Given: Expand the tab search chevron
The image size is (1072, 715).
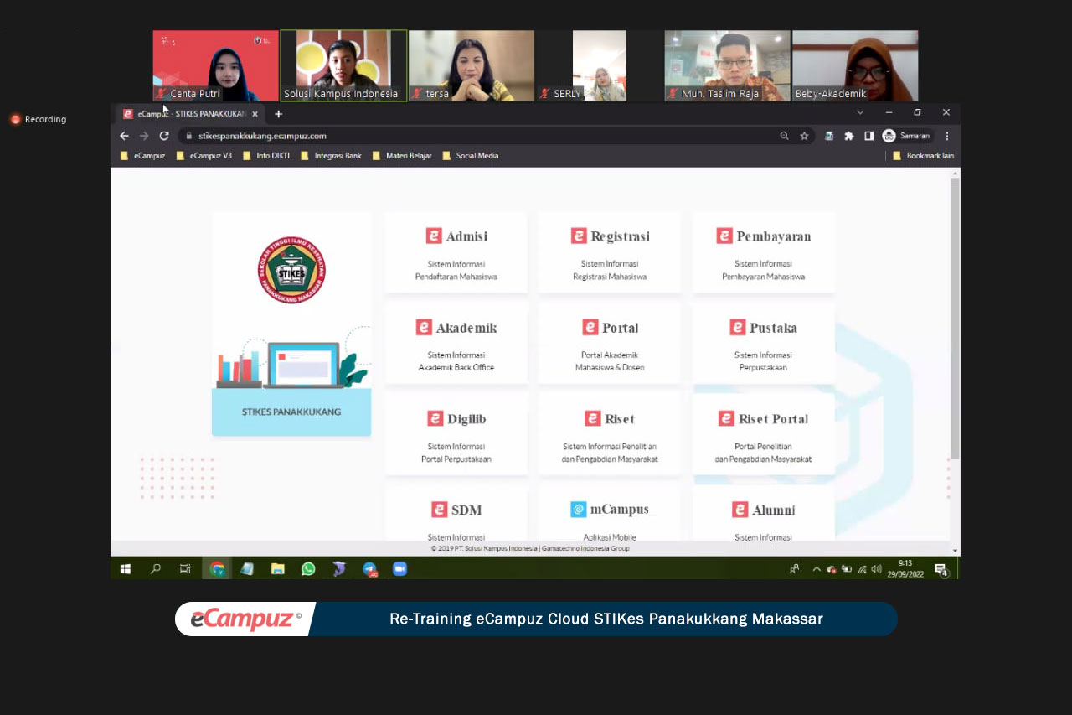Looking at the screenshot, I should [x=860, y=112].
